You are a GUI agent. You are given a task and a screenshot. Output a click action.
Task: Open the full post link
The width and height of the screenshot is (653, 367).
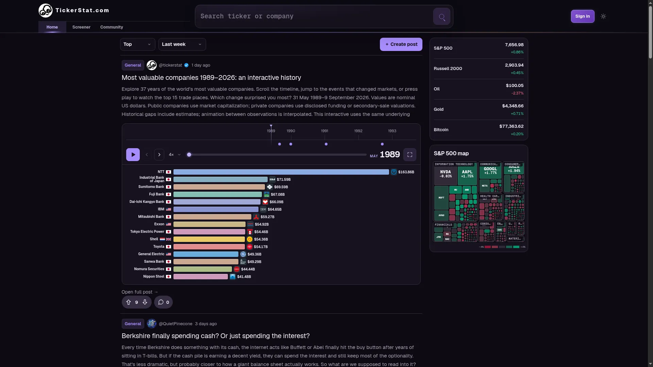coord(140,292)
